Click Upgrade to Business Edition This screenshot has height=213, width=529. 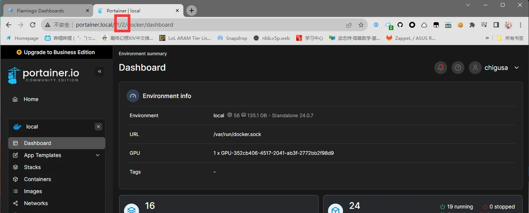coord(55,52)
